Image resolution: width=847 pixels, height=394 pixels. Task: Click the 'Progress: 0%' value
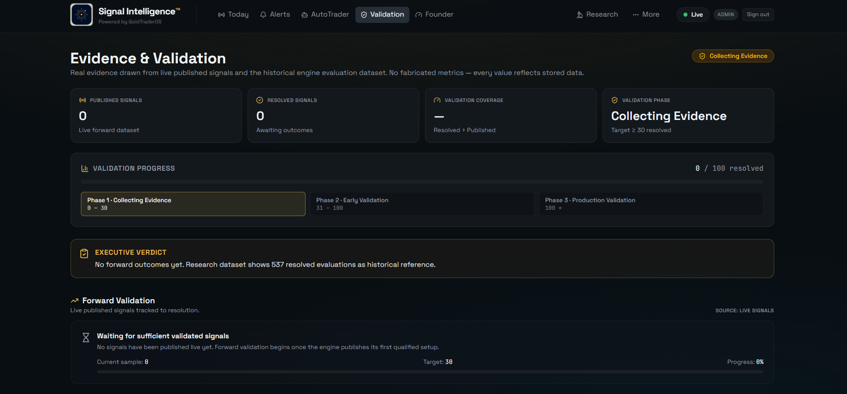[x=745, y=362]
